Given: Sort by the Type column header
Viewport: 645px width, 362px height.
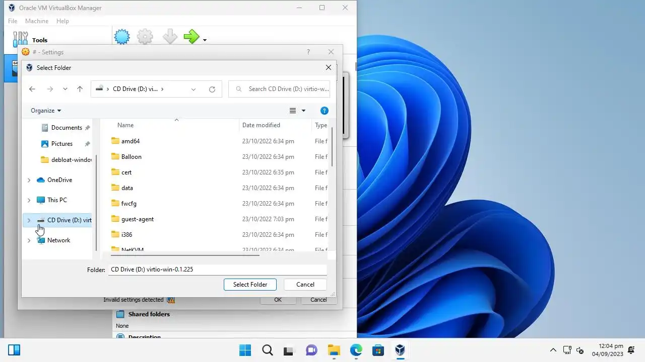Looking at the screenshot, I should 321,125.
